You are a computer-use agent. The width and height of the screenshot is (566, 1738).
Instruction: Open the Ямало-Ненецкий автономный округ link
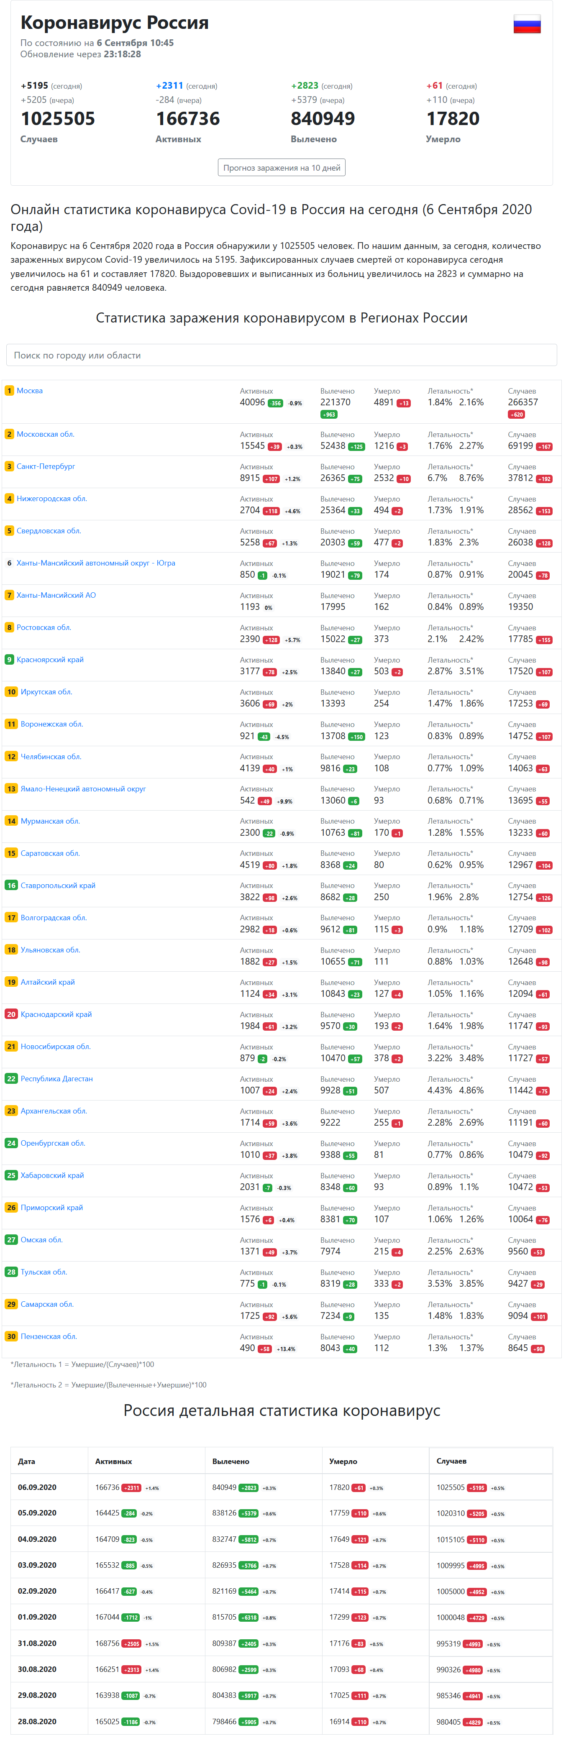[x=83, y=789]
